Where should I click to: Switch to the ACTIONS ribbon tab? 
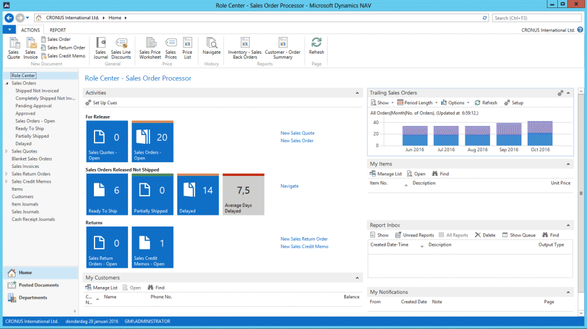click(x=30, y=30)
